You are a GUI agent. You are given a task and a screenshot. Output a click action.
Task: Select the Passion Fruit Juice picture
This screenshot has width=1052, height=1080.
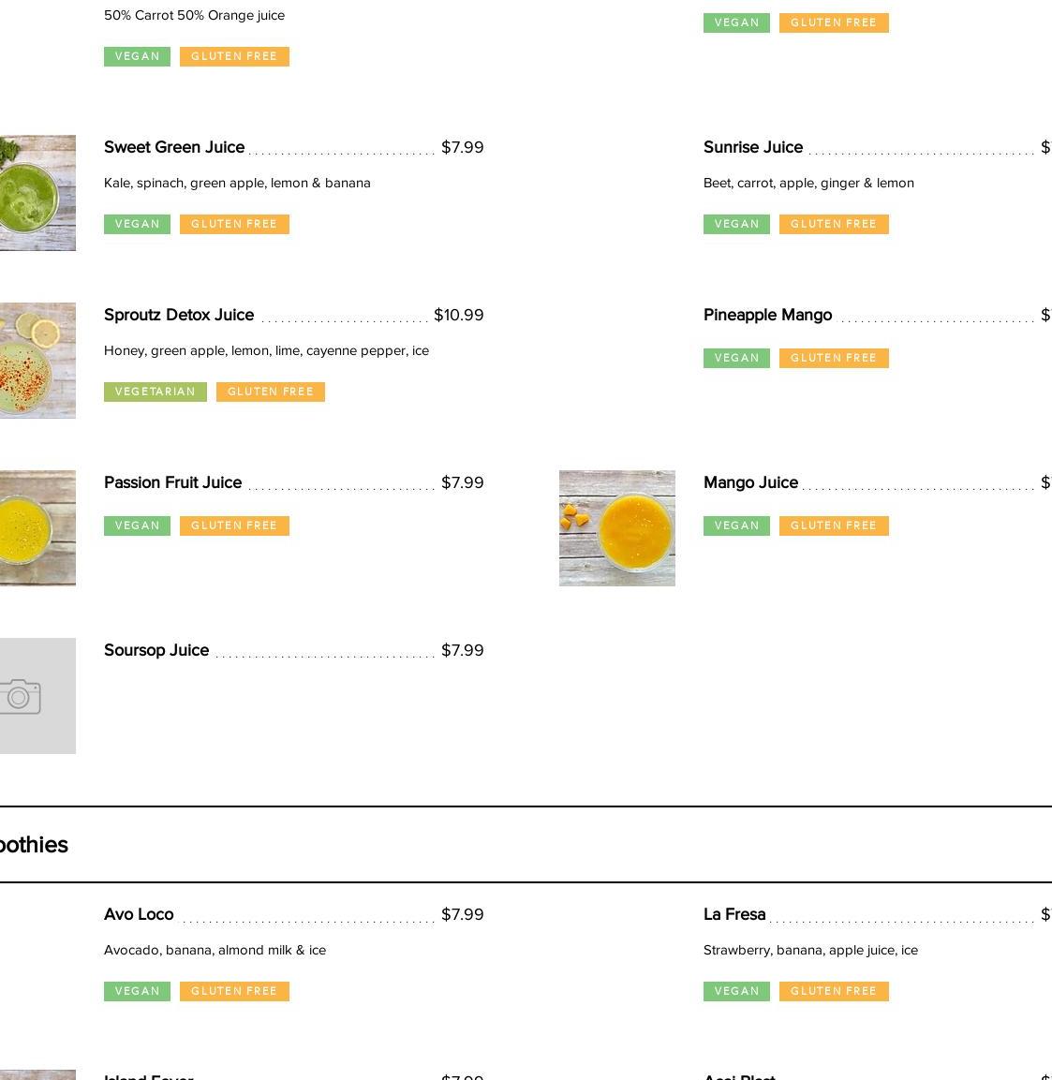[x=36, y=528]
